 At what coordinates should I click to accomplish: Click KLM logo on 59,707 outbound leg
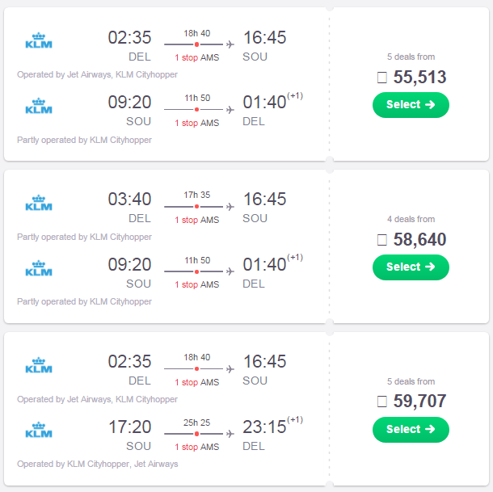(x=39, y=365)
